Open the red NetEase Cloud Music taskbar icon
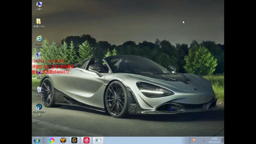This screenshot has height=144, width=256. (86, 140)
